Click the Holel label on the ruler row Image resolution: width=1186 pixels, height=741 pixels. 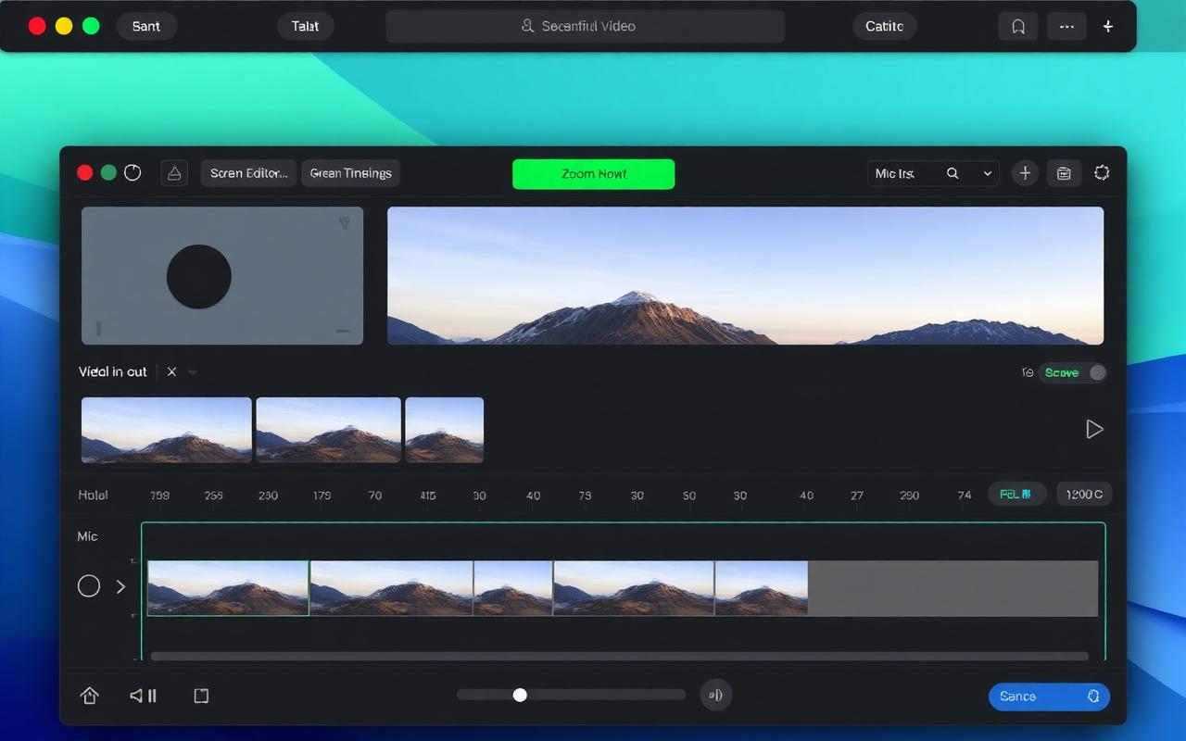(x=93, y=496)
